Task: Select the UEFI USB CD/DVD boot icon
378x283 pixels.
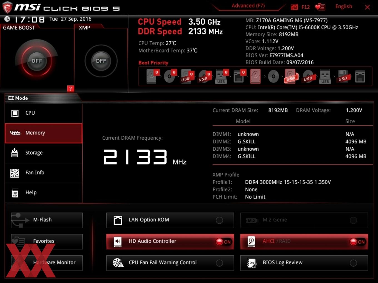Action: 205,76
